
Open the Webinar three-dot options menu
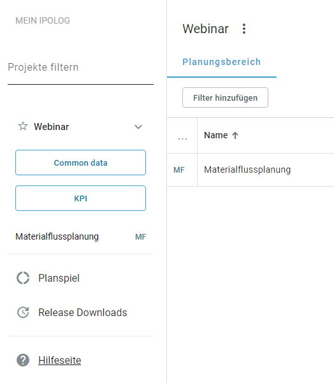coord(244,29)
